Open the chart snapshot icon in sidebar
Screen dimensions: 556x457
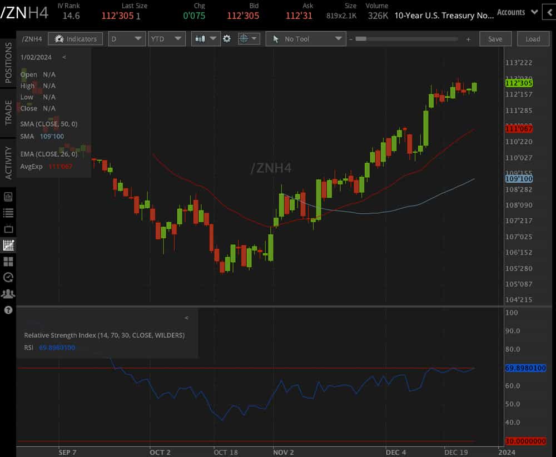(8, 197)
